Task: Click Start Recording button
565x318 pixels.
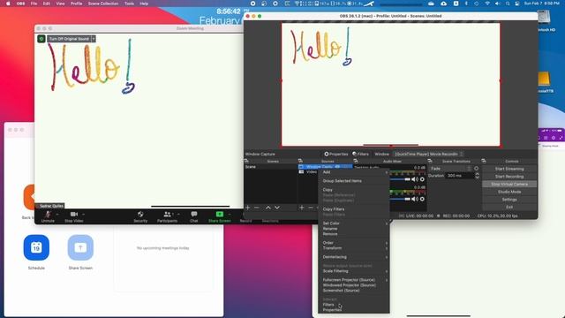Action: point(509,177)
